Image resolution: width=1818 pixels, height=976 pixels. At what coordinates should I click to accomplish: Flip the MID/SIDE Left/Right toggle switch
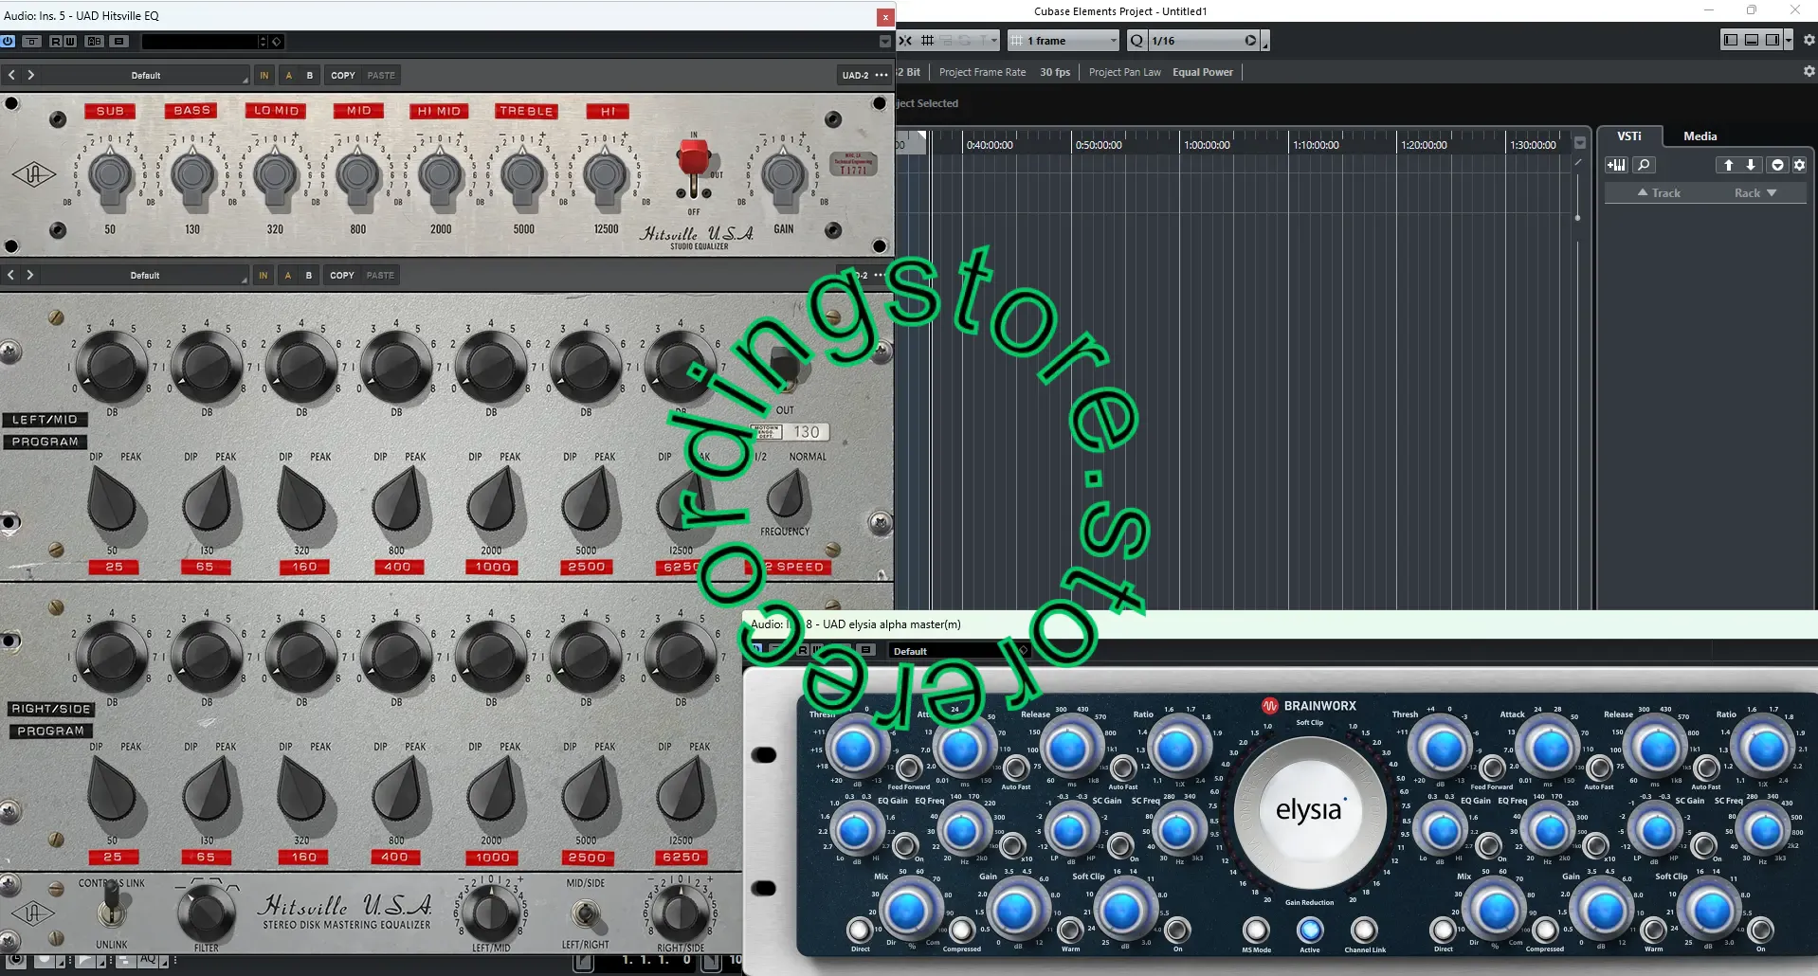click(585, 913)
